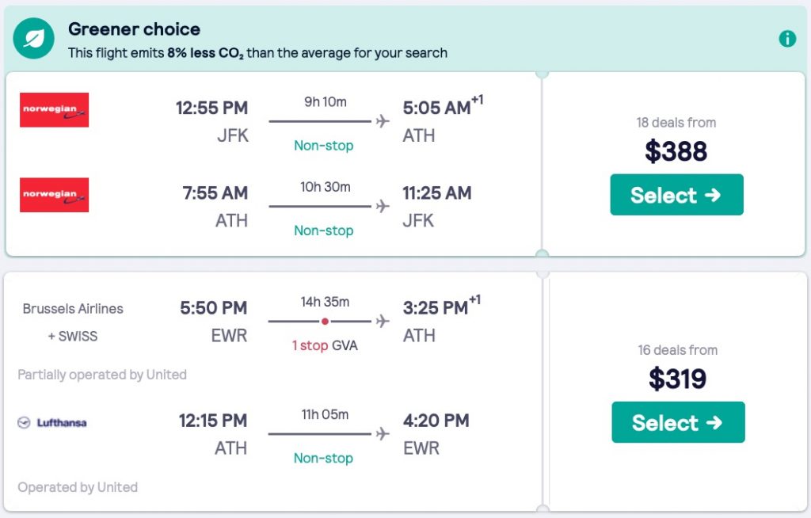Screen dimensions: 811x518
Task: Click the Greener choice heading
Action: pos(134,29)
